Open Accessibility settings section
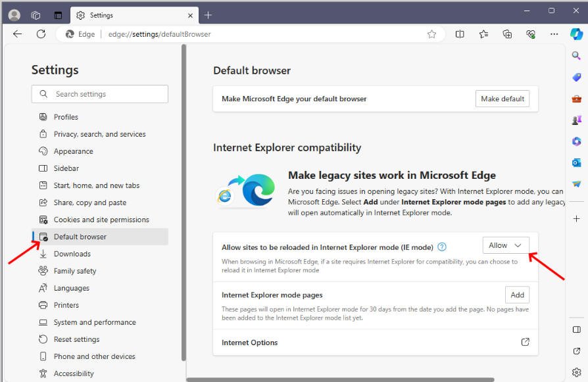This screenshot has width=588, height=382. click(x=100, y=373)
